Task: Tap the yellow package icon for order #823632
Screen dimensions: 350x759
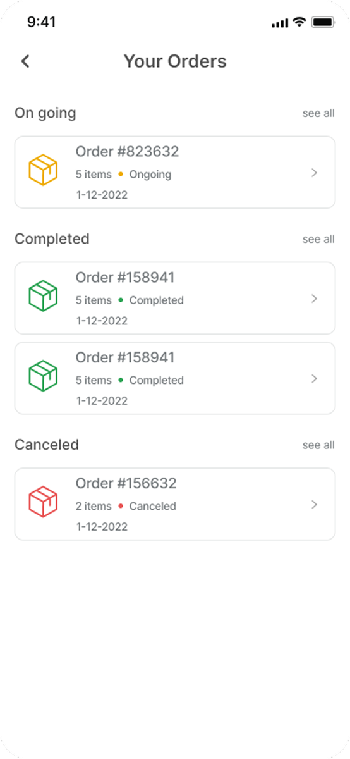Action: pyautogui.click(x=43, y=171)
